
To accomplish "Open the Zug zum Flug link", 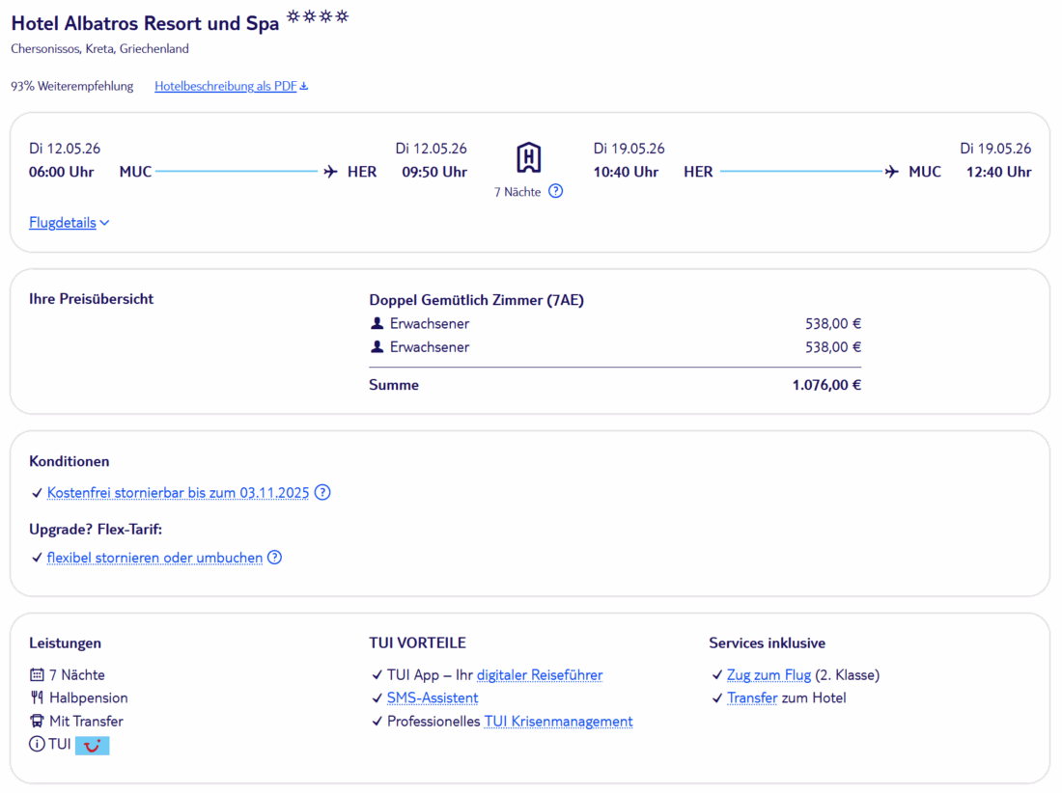I will pyautogui.click(x=769, y=675).
